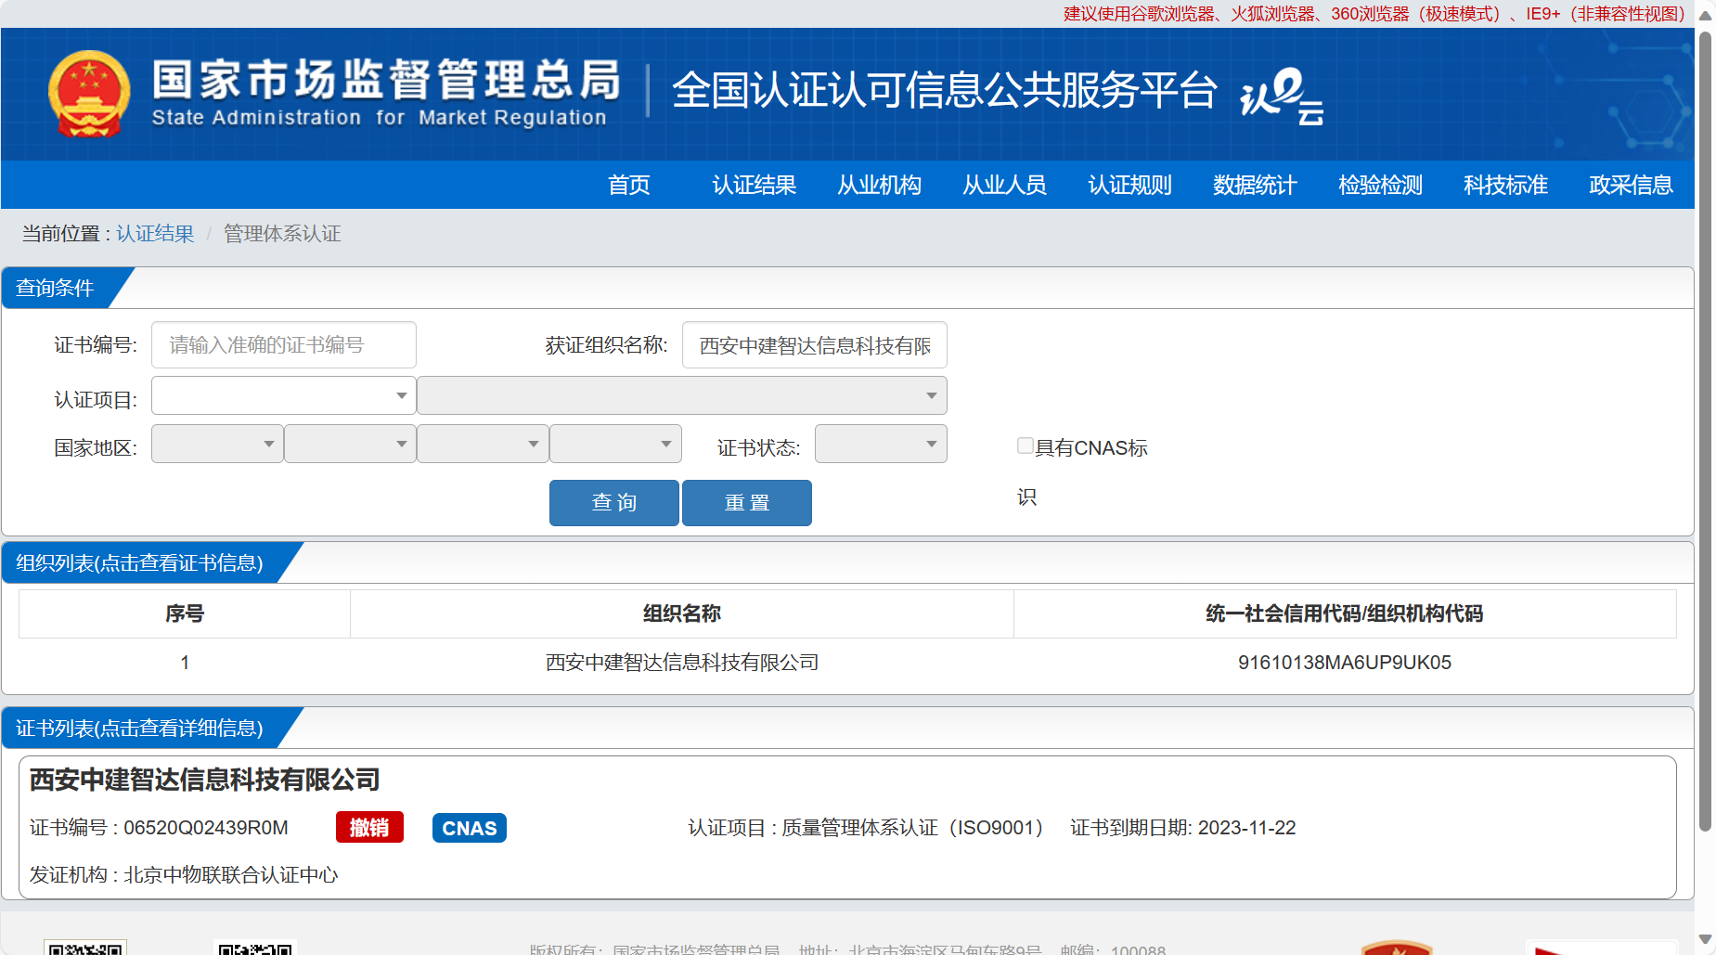Open the 认证结果 menu item
This screenshot has height=955, width=1716.
click(x=754, y=185)
